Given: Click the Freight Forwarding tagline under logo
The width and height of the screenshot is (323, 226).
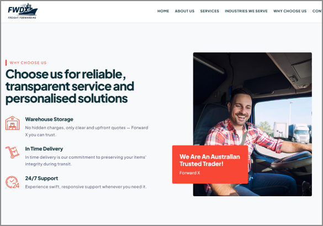Looking at the screenshot, I should pyautogui.click(x=22, y=18).
